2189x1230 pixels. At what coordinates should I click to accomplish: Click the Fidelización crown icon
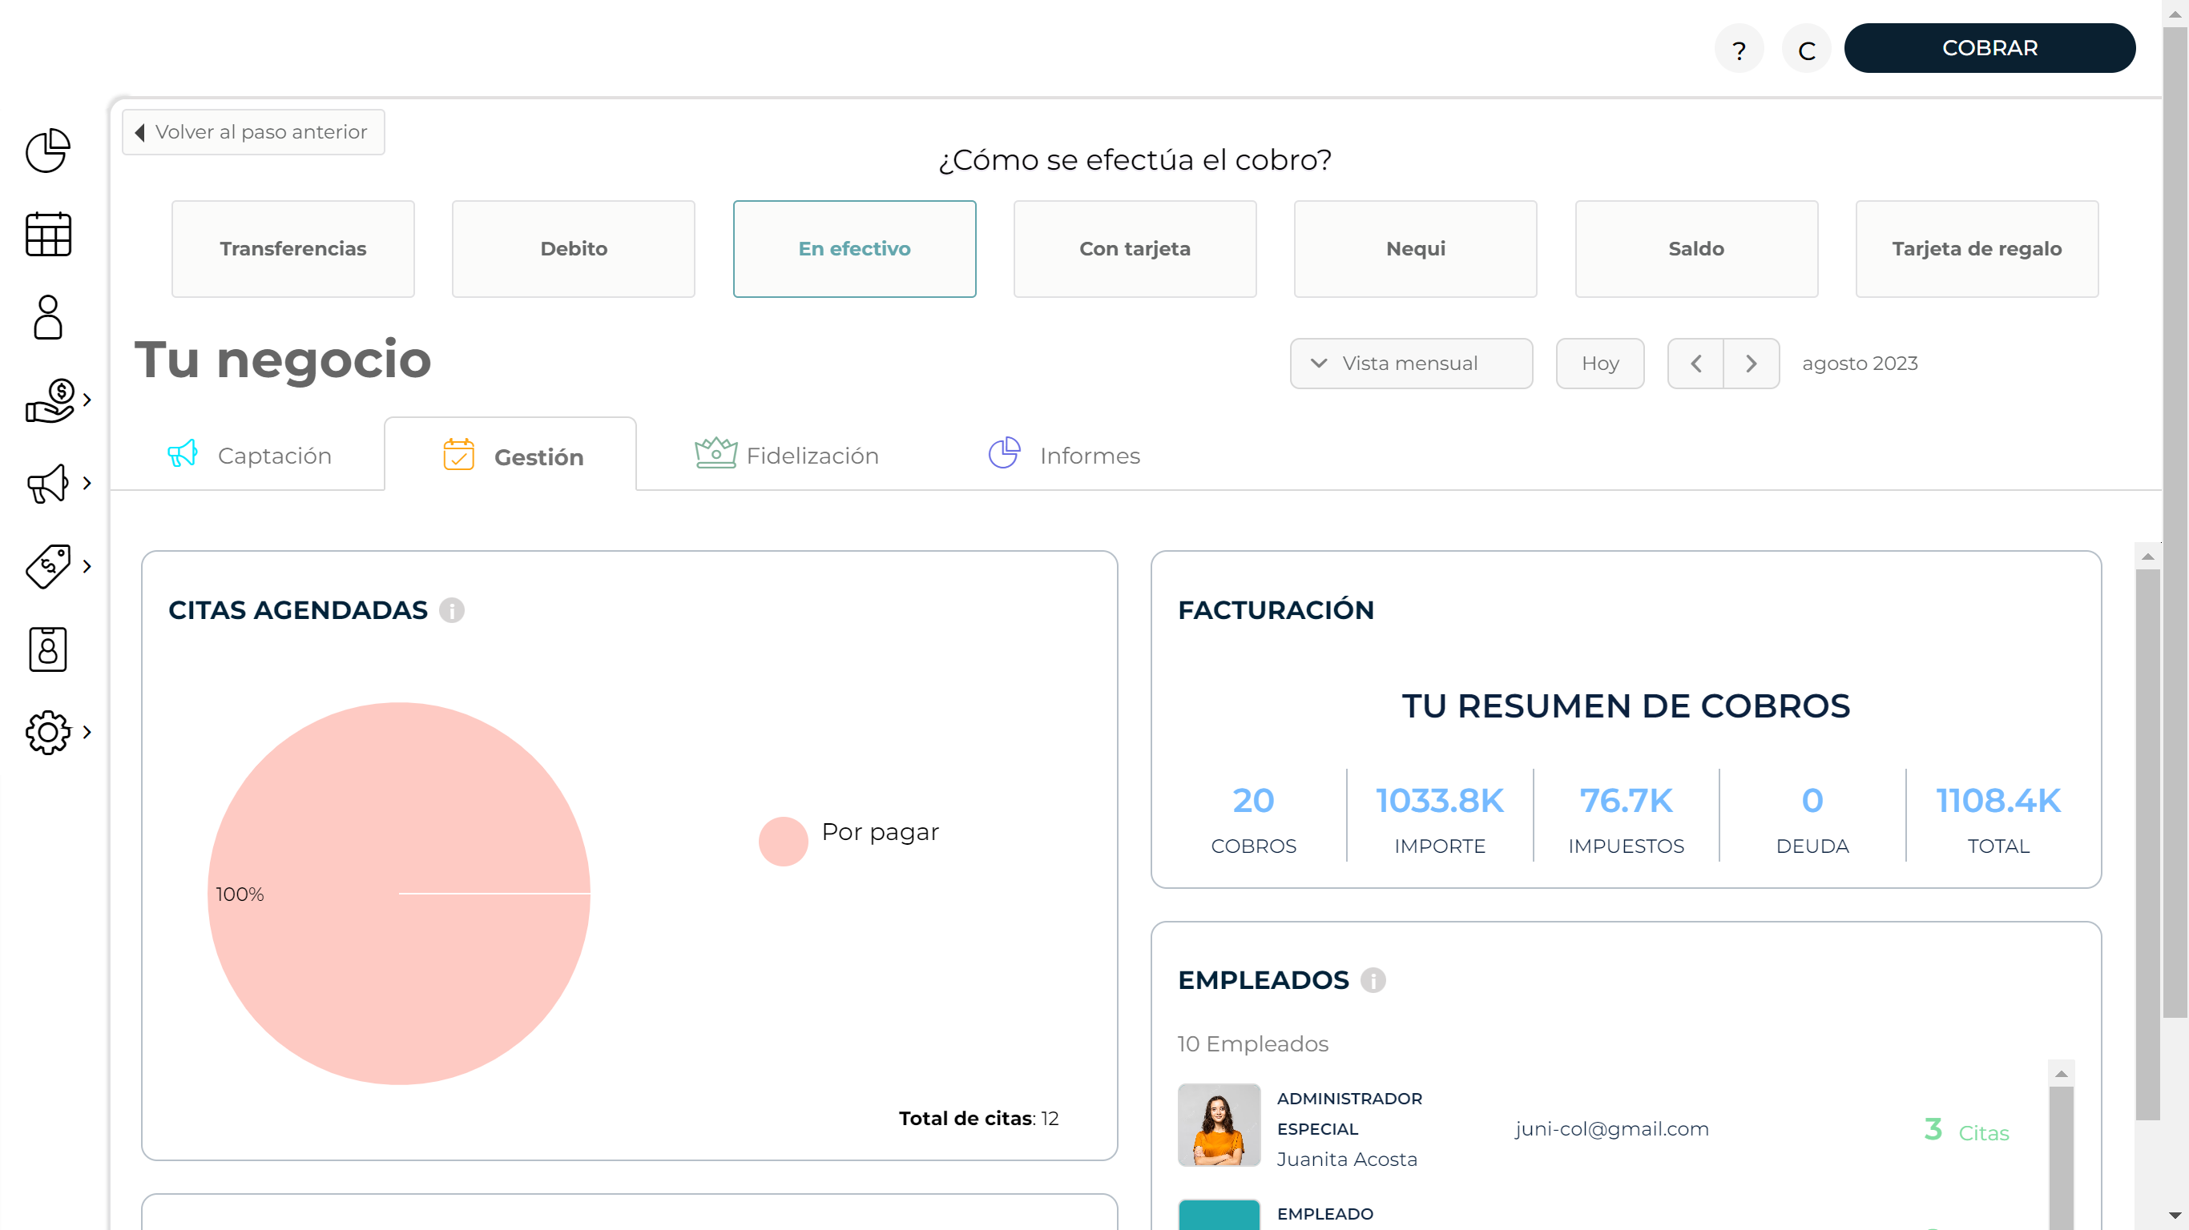(716, 452)
